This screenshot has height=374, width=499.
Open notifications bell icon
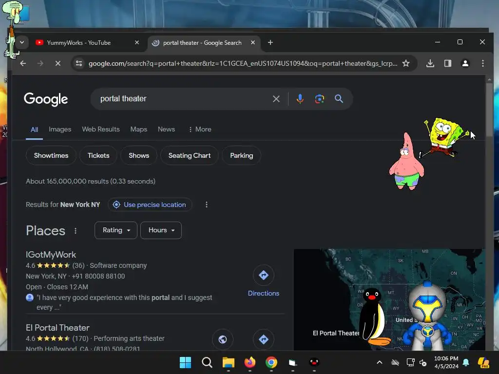click(x=466, y=362)
